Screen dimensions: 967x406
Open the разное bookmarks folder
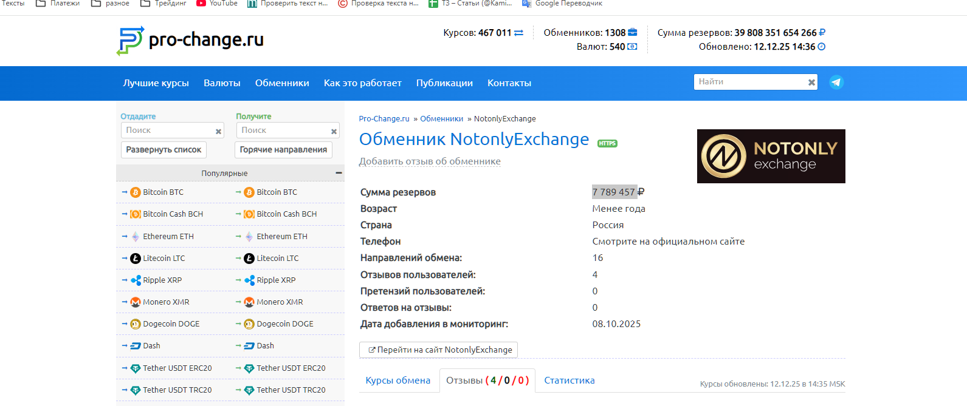click(110, 4)
